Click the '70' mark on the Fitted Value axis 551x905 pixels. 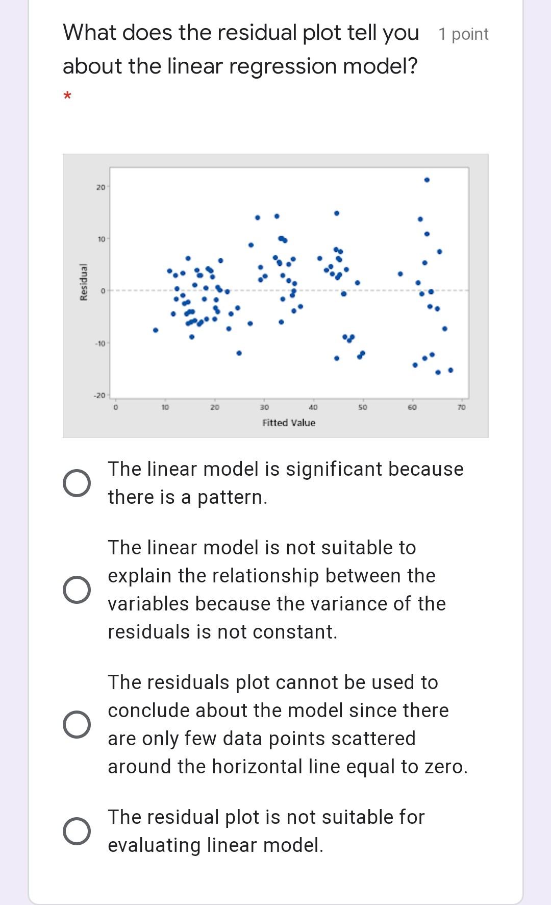pyautogui.click(x=461, y=406)
